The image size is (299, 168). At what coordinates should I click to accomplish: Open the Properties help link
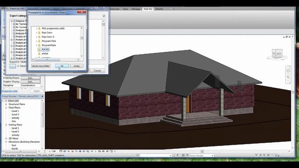click(10, 91)
